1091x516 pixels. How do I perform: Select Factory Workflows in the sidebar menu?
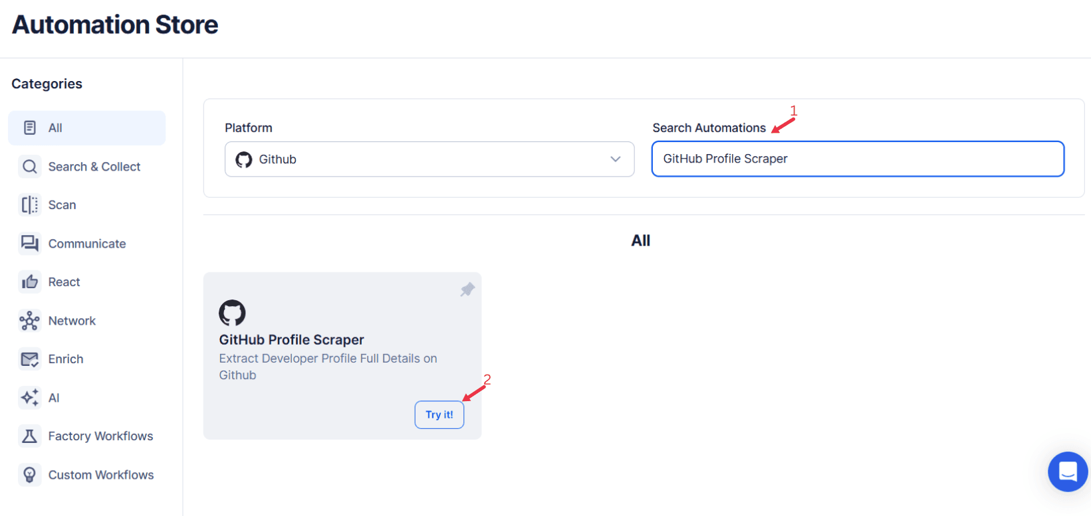[x=100, y=436]
